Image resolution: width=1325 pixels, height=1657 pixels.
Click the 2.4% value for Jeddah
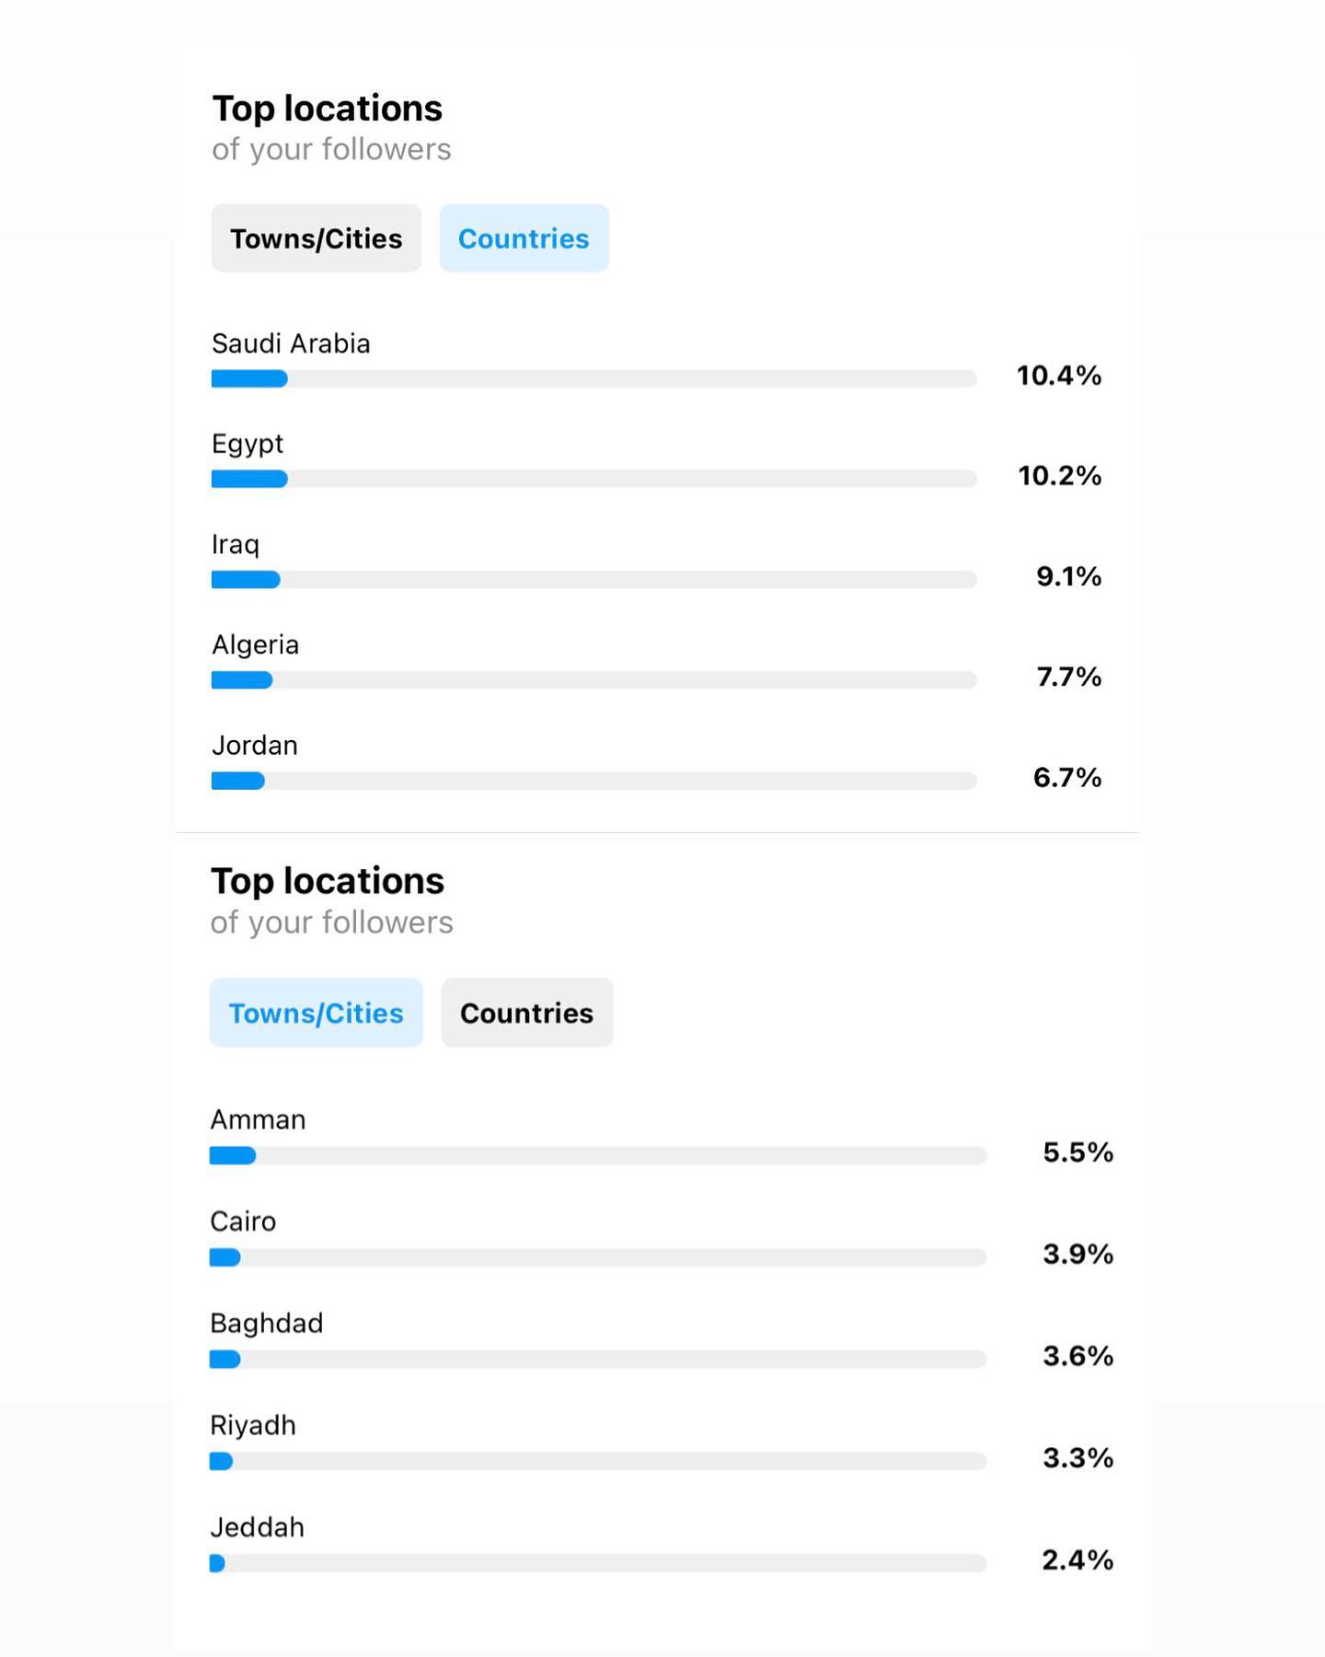coord(1077,1560)
